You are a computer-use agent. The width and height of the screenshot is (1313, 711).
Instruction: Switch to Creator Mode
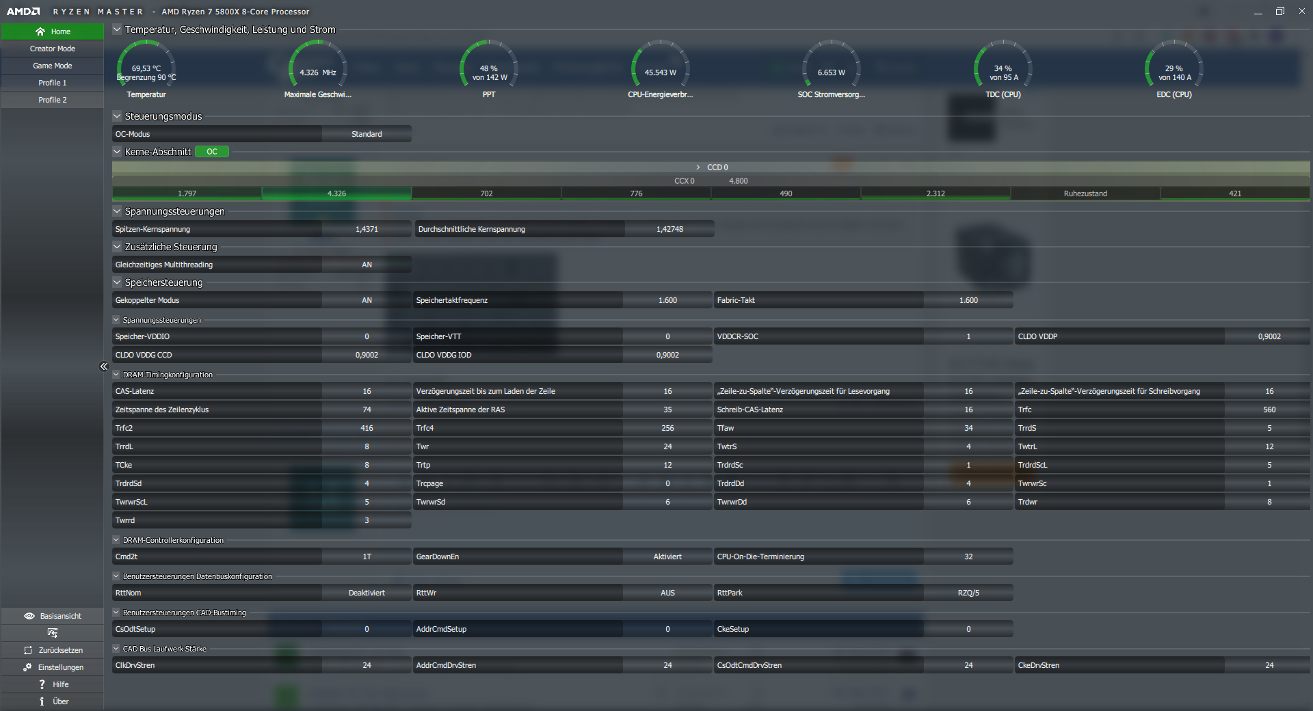pos(53,49)
